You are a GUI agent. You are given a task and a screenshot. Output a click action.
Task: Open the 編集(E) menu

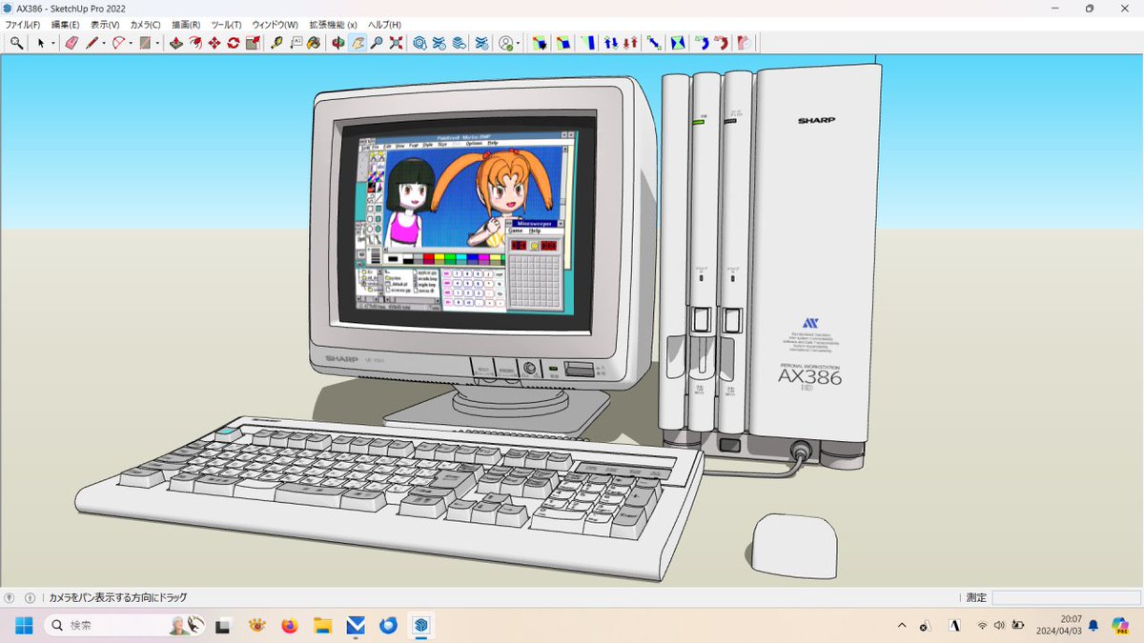pyautogui.click(x=66, y=24)
